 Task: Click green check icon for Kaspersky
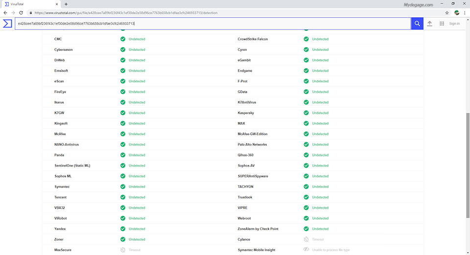pos(306,113)
